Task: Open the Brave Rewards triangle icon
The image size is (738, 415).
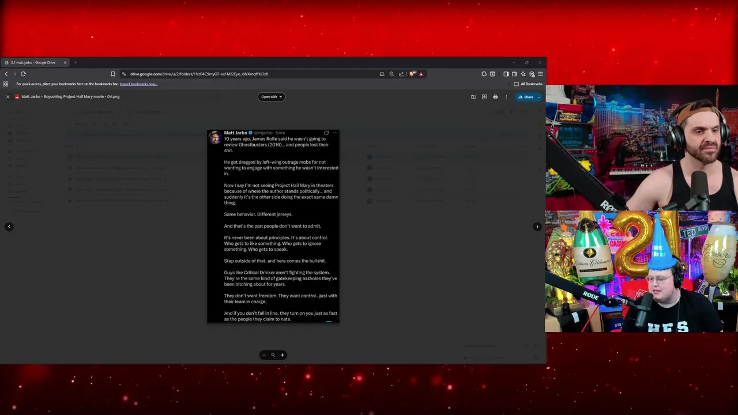Action: pos(421,74)
